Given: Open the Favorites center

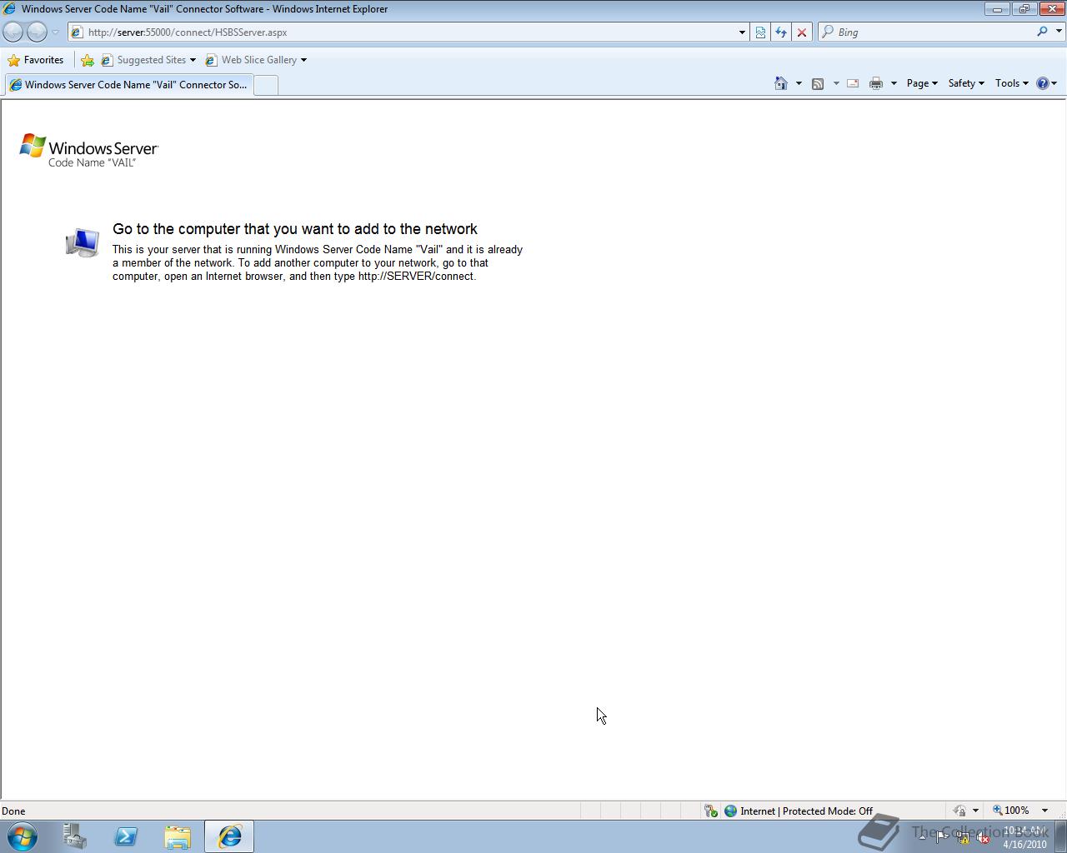Looking at the screenshot, I should [x=35, y=60].
